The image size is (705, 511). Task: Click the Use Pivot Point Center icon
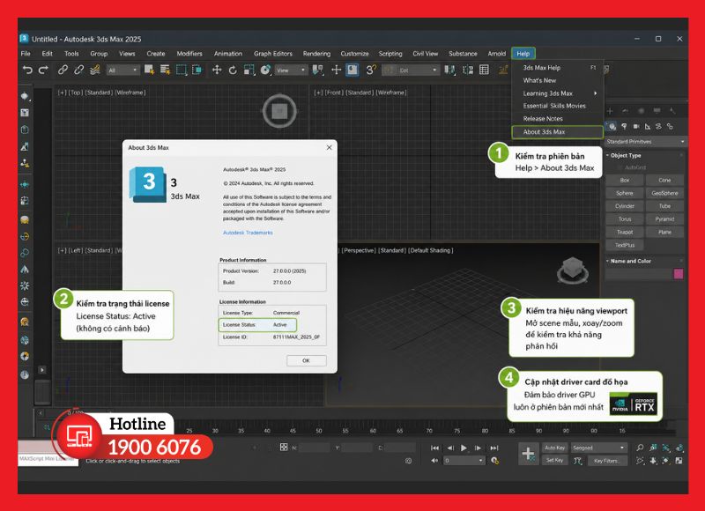point(317,70)
